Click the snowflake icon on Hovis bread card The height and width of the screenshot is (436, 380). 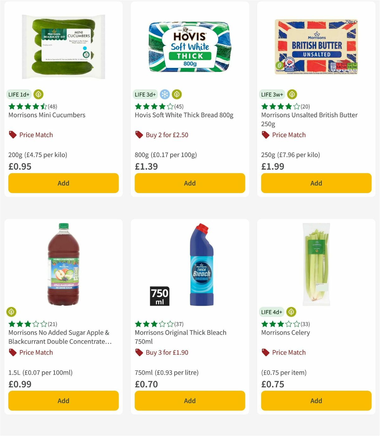coord(165,94)
